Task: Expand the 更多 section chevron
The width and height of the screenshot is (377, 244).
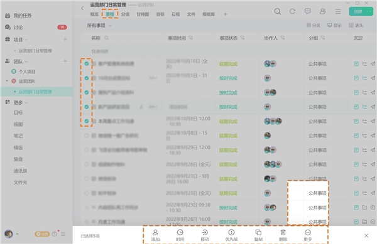Action: tap(26, 103)
